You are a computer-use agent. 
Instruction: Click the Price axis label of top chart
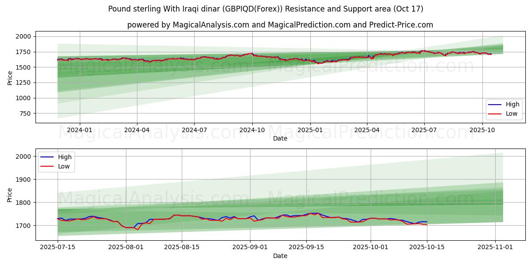click(10, 78)
